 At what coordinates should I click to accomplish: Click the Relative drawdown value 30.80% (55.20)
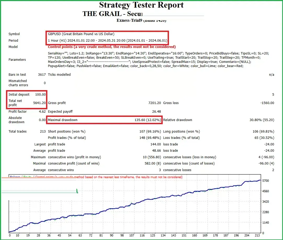tap(262, 120)
